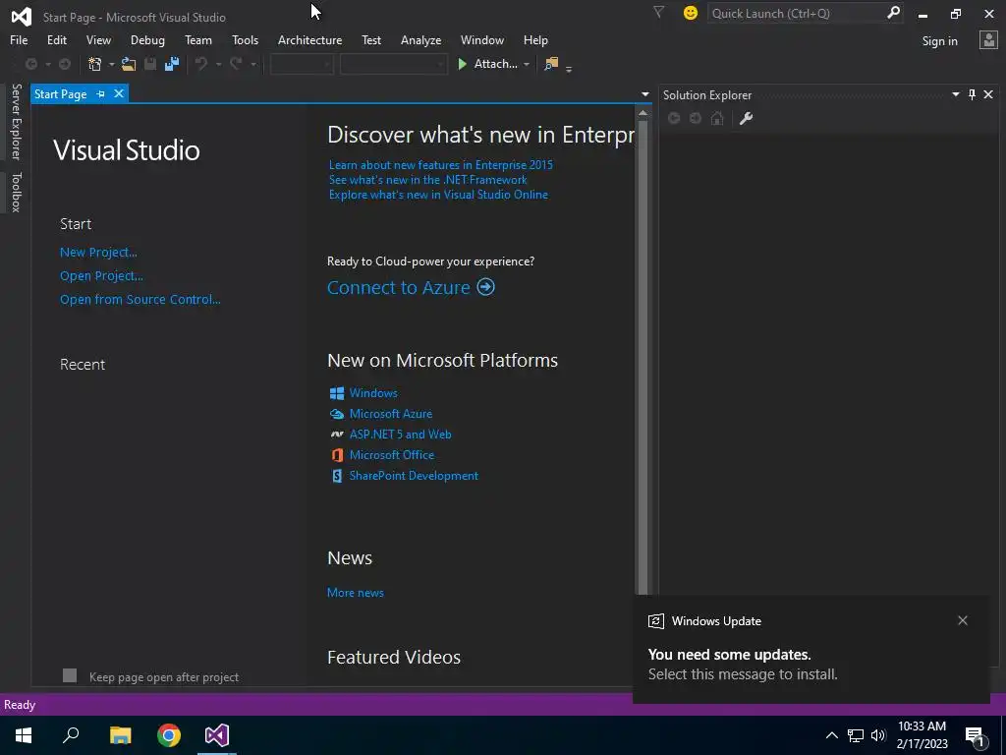This screenshot has height=755, width=1006.
Task: Open Learn about new features in Enterprise 2015
Action: tap(441, 165)
